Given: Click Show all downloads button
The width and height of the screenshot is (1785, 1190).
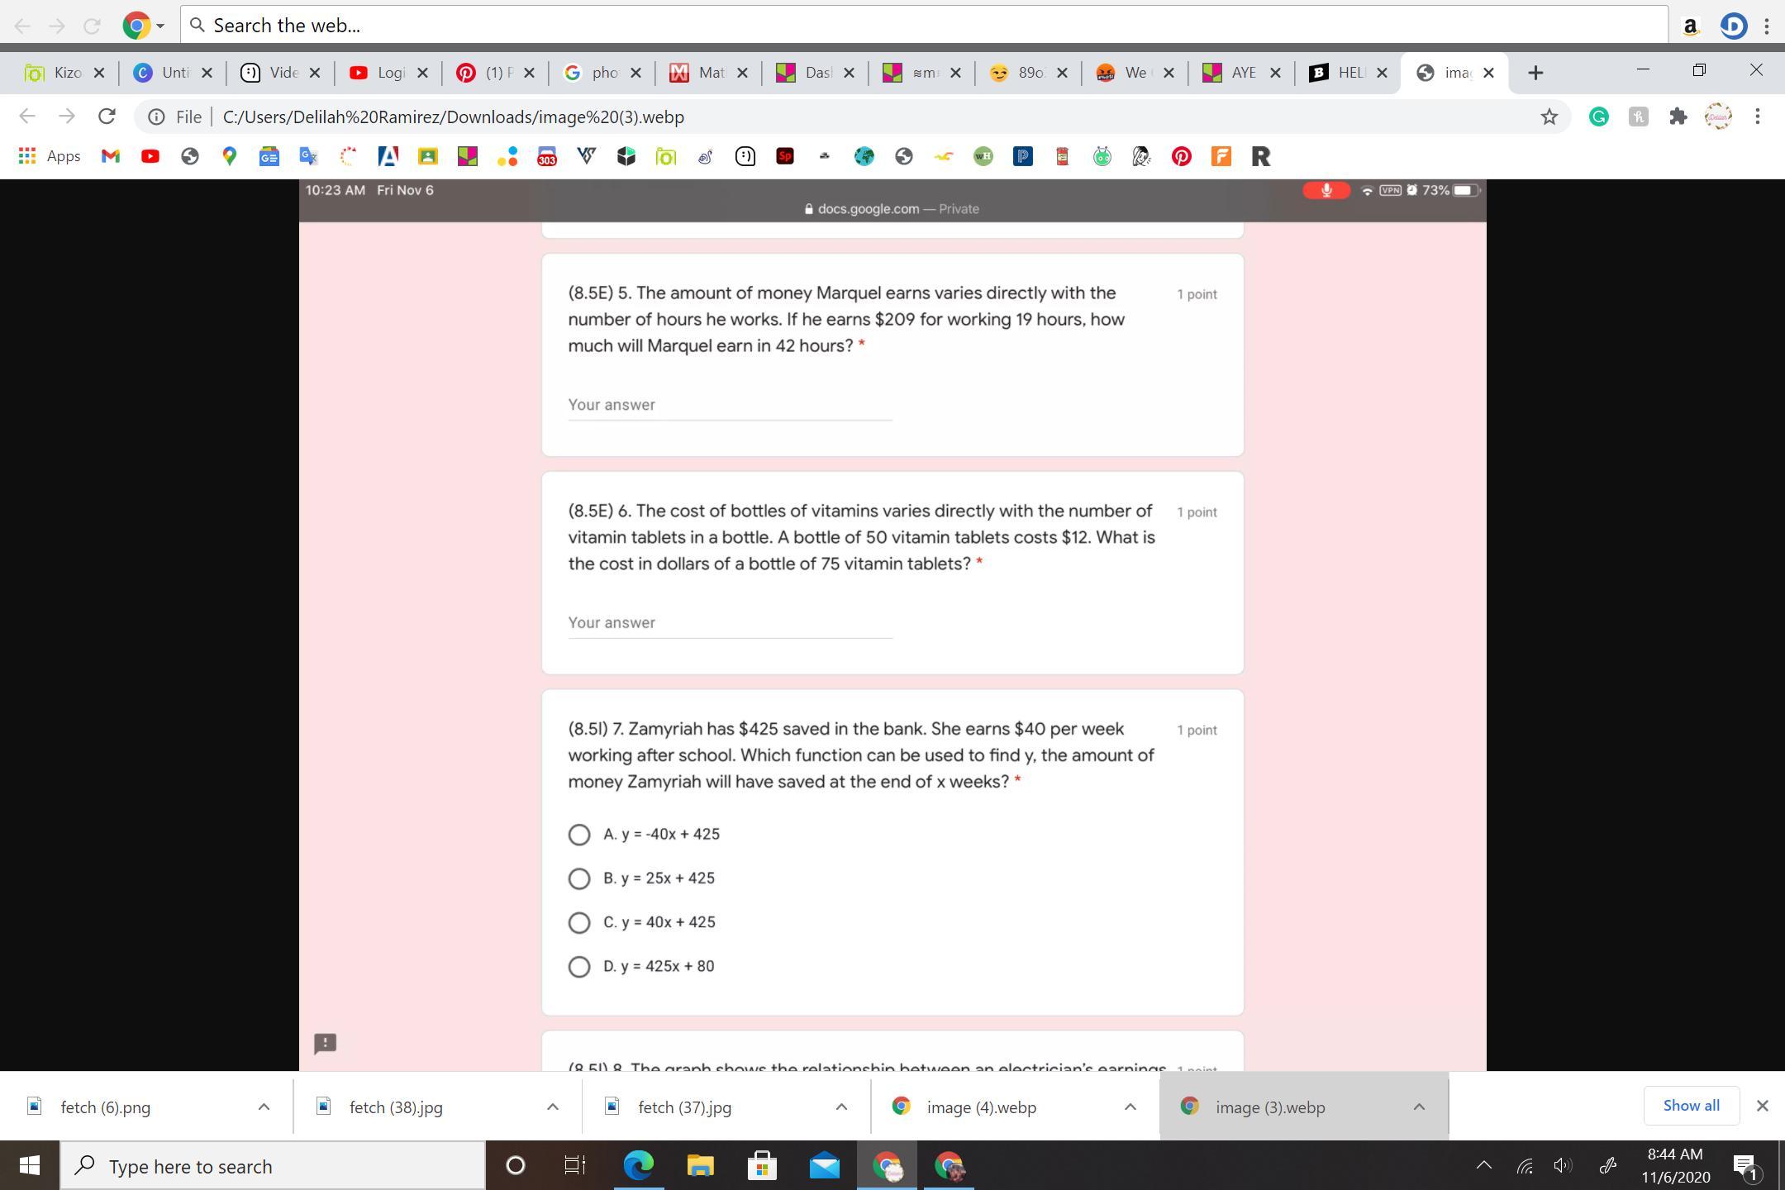Looking at the screenshot, I should [x=1691, y=1106].
